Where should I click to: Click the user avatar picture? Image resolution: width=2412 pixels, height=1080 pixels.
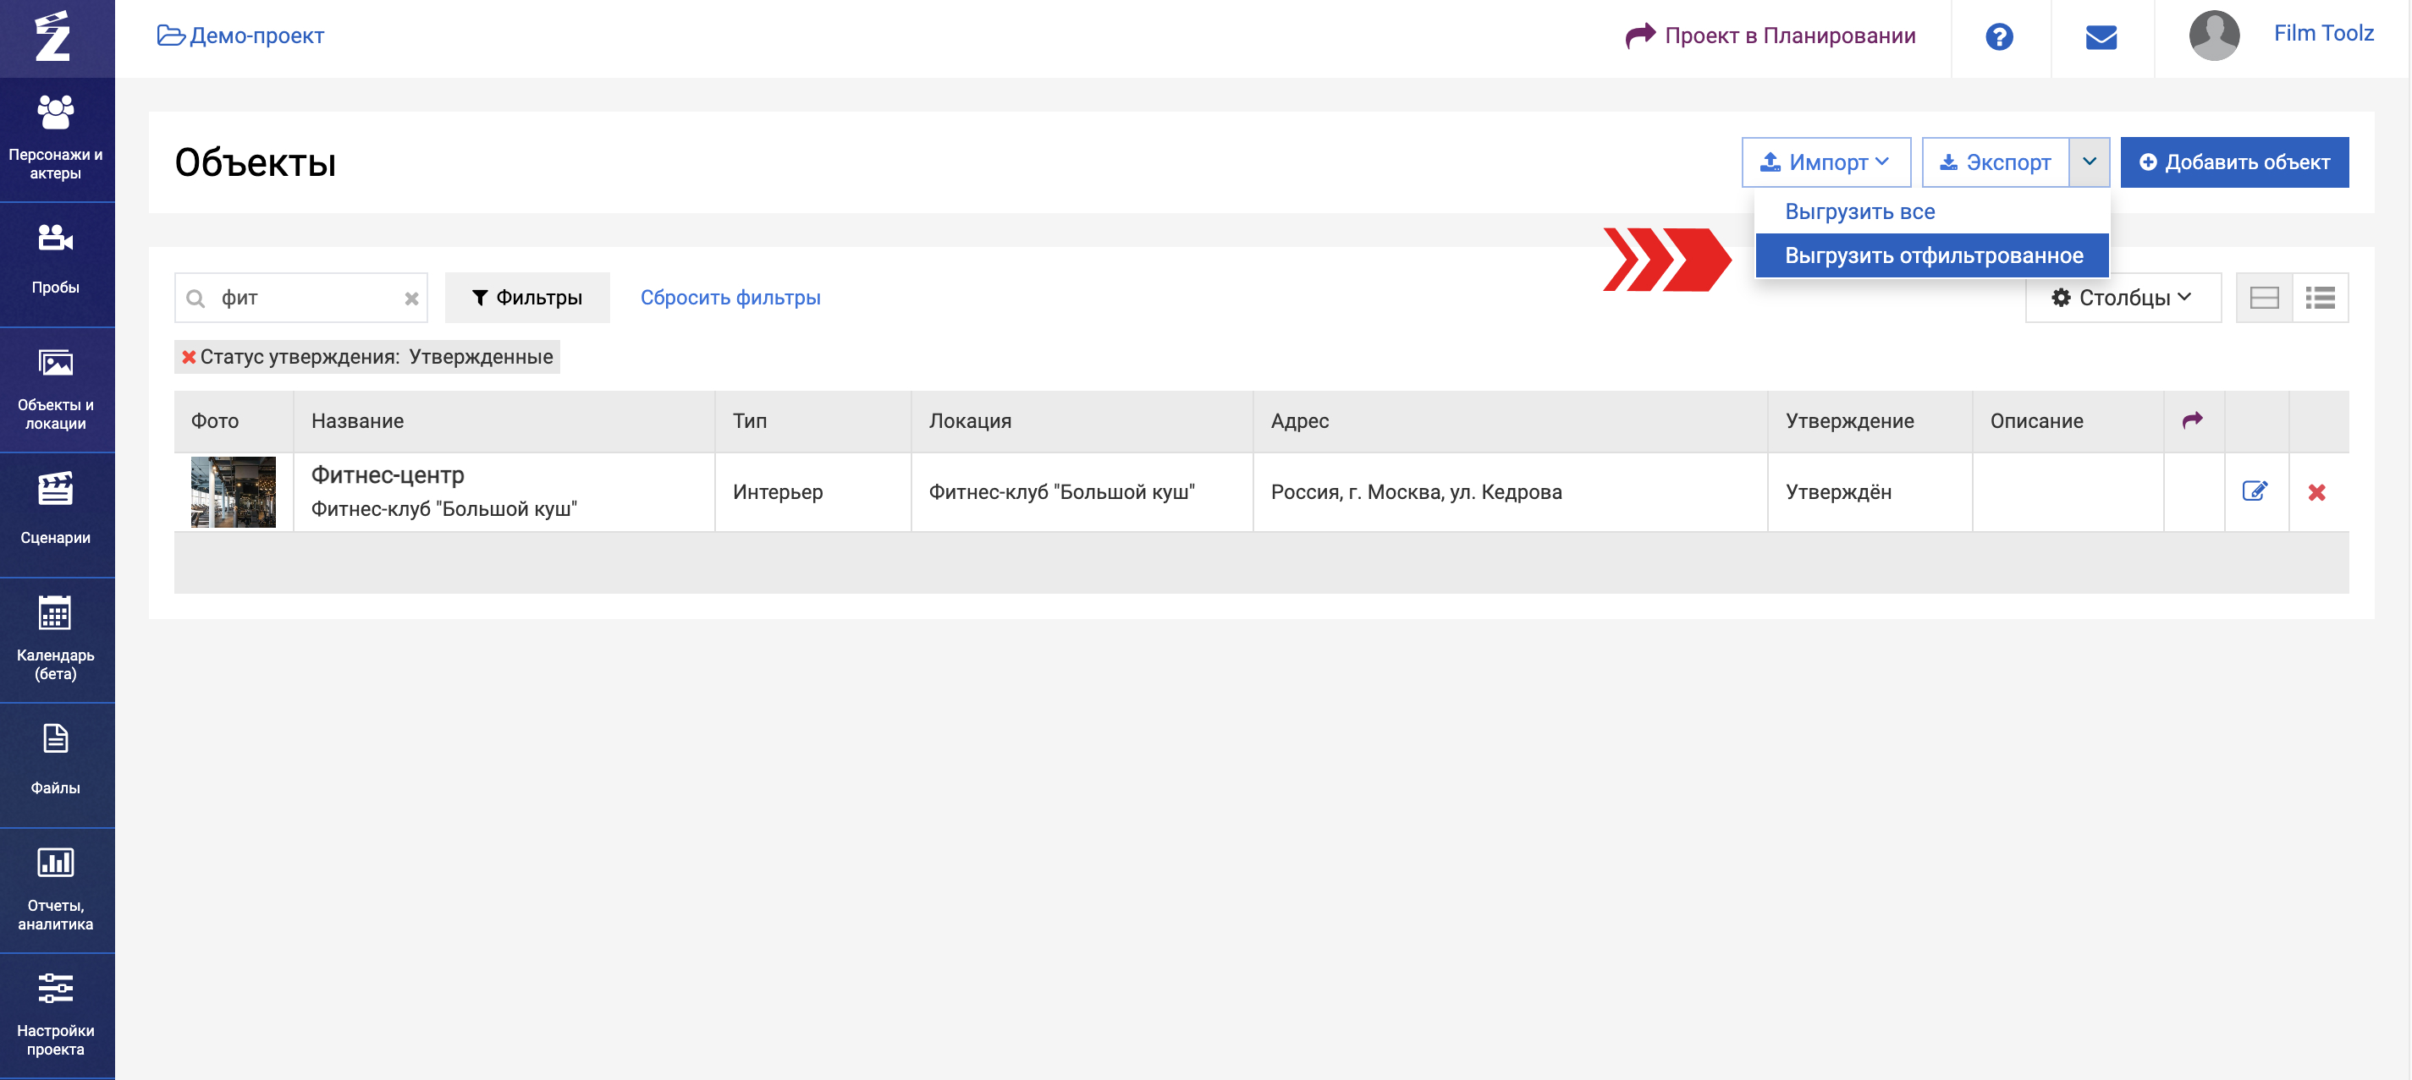[x=2213, y=36]
